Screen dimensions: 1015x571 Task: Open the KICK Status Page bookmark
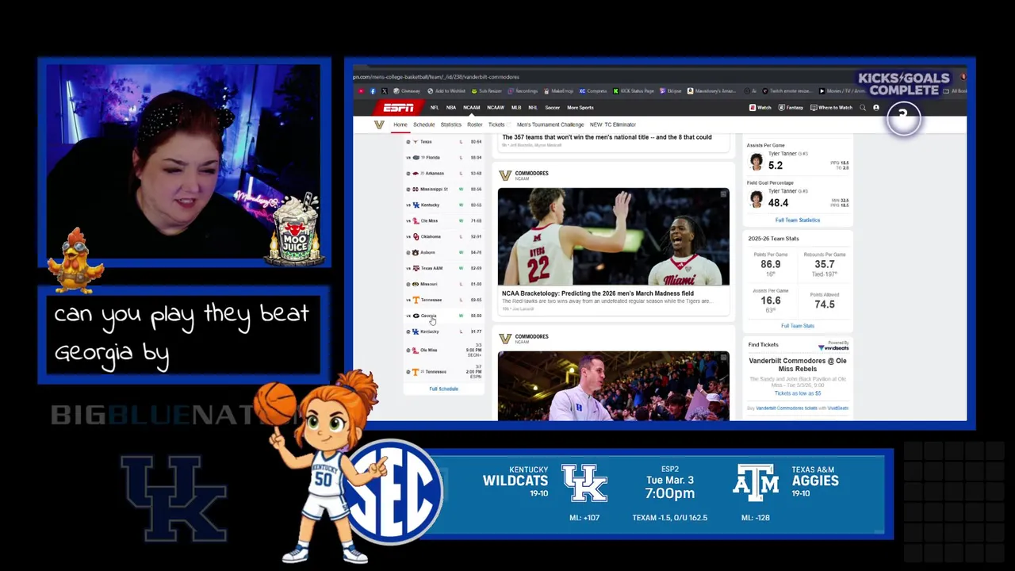click(634, 91)
